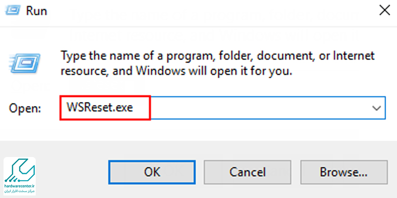The width and height of the screenshot is (397, 198).
Task: Click the WSReset.exe text in Open field
Action: [x=100, y=108]
